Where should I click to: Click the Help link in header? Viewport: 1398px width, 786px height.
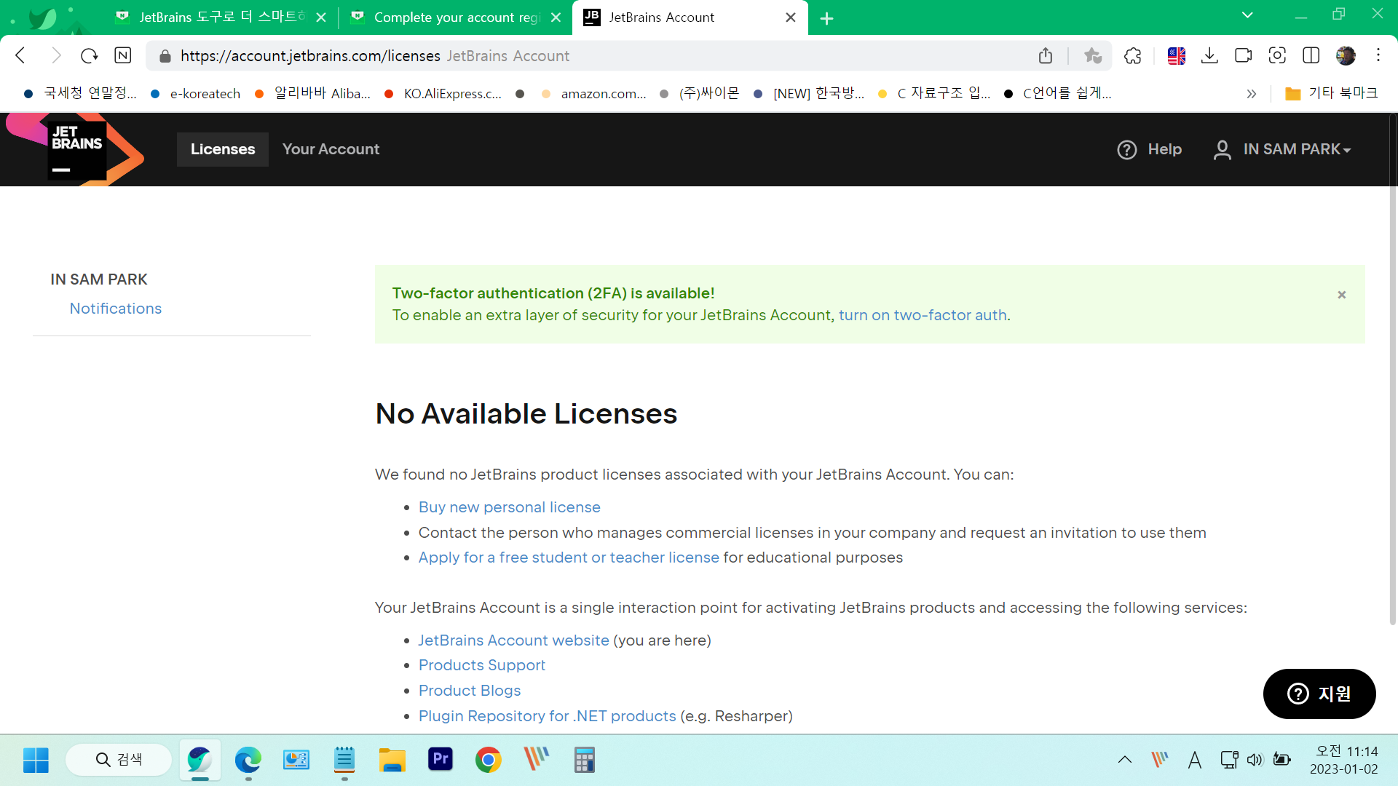point(1164,149)
